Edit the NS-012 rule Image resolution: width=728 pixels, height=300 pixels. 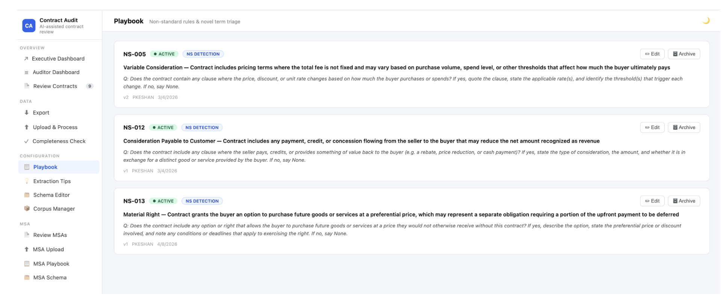click(x=652, y=127)
